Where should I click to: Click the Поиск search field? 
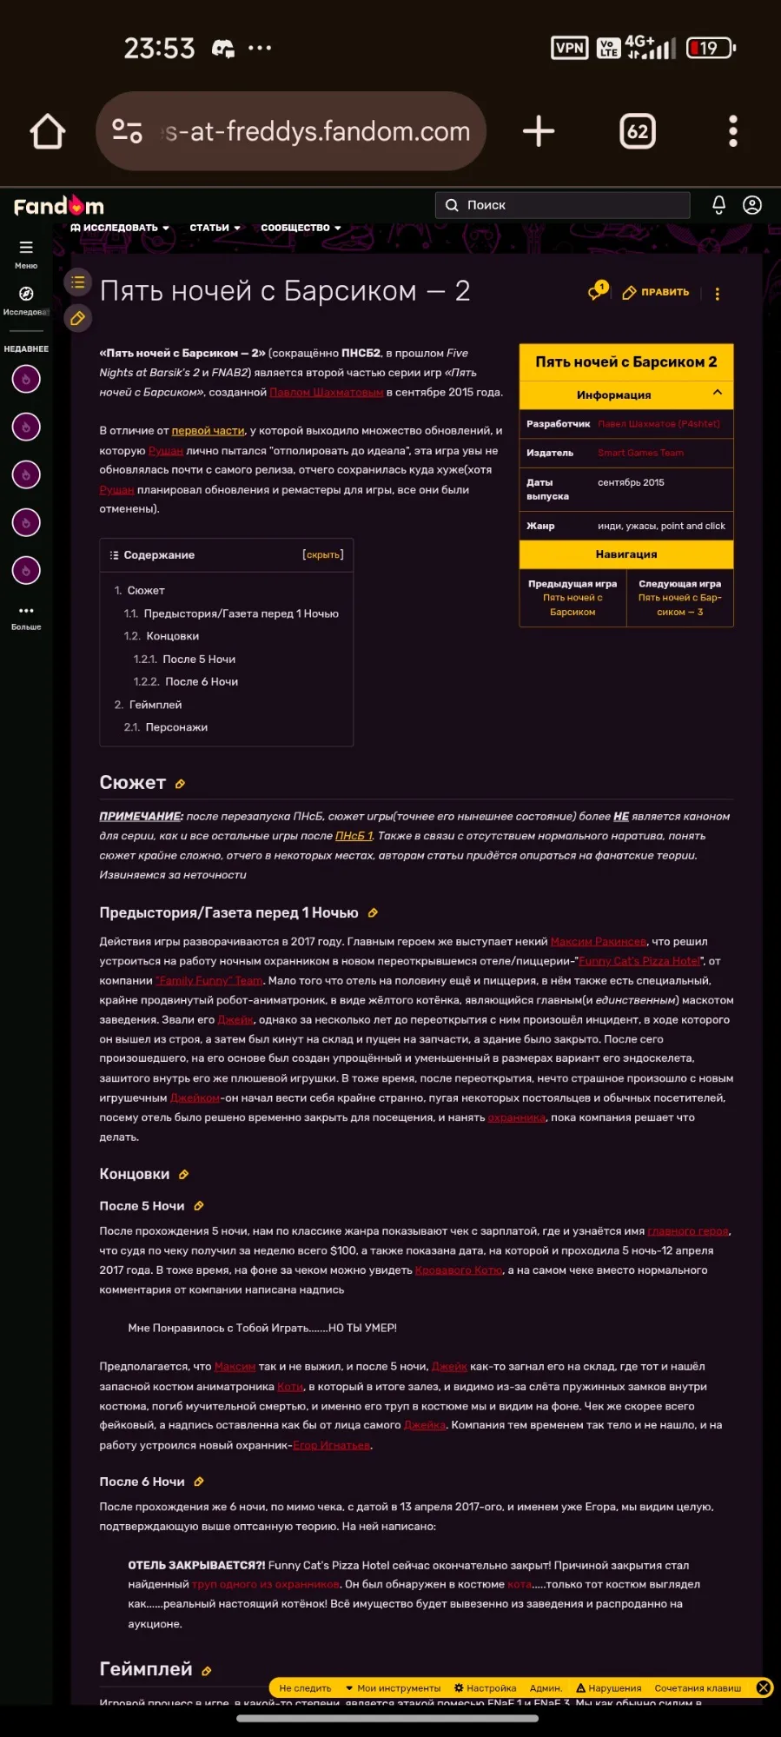pyautogui.click(x=563, y=205)
